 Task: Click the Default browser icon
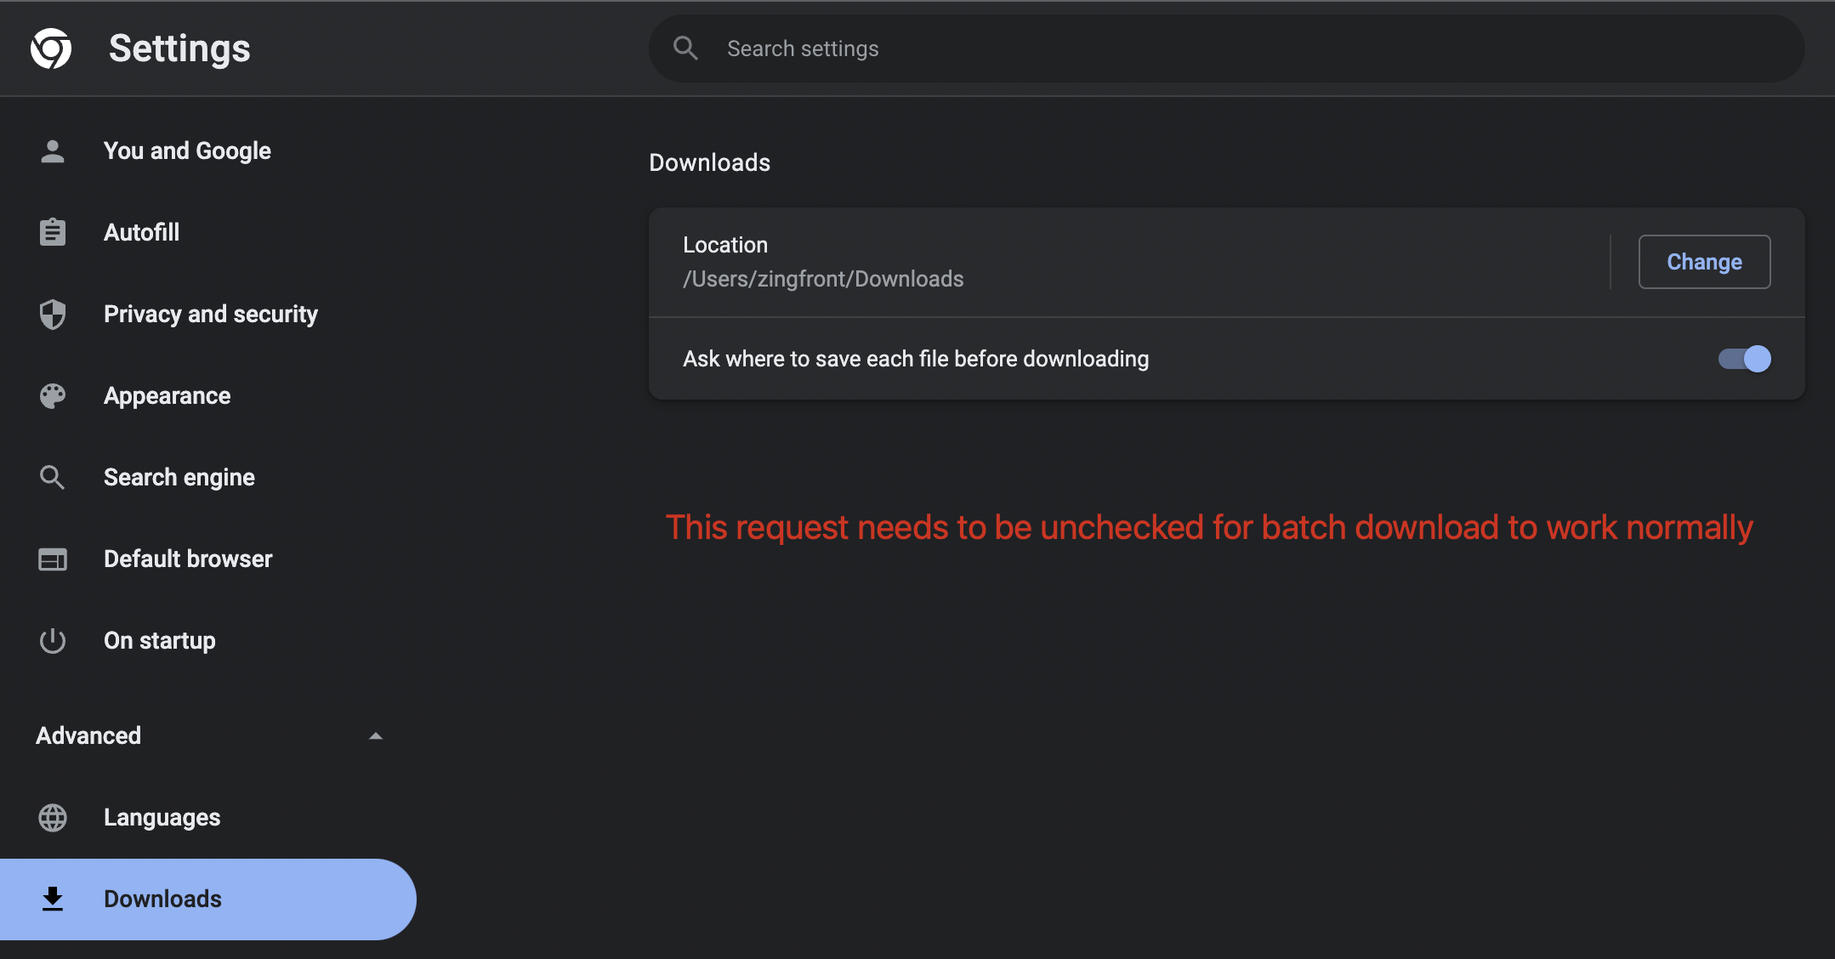[x=51, y=559]
